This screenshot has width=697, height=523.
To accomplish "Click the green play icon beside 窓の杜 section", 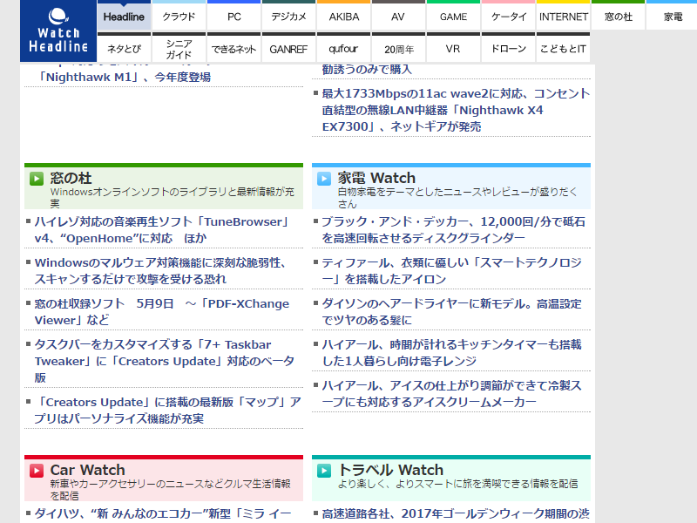I will (35, 178).
